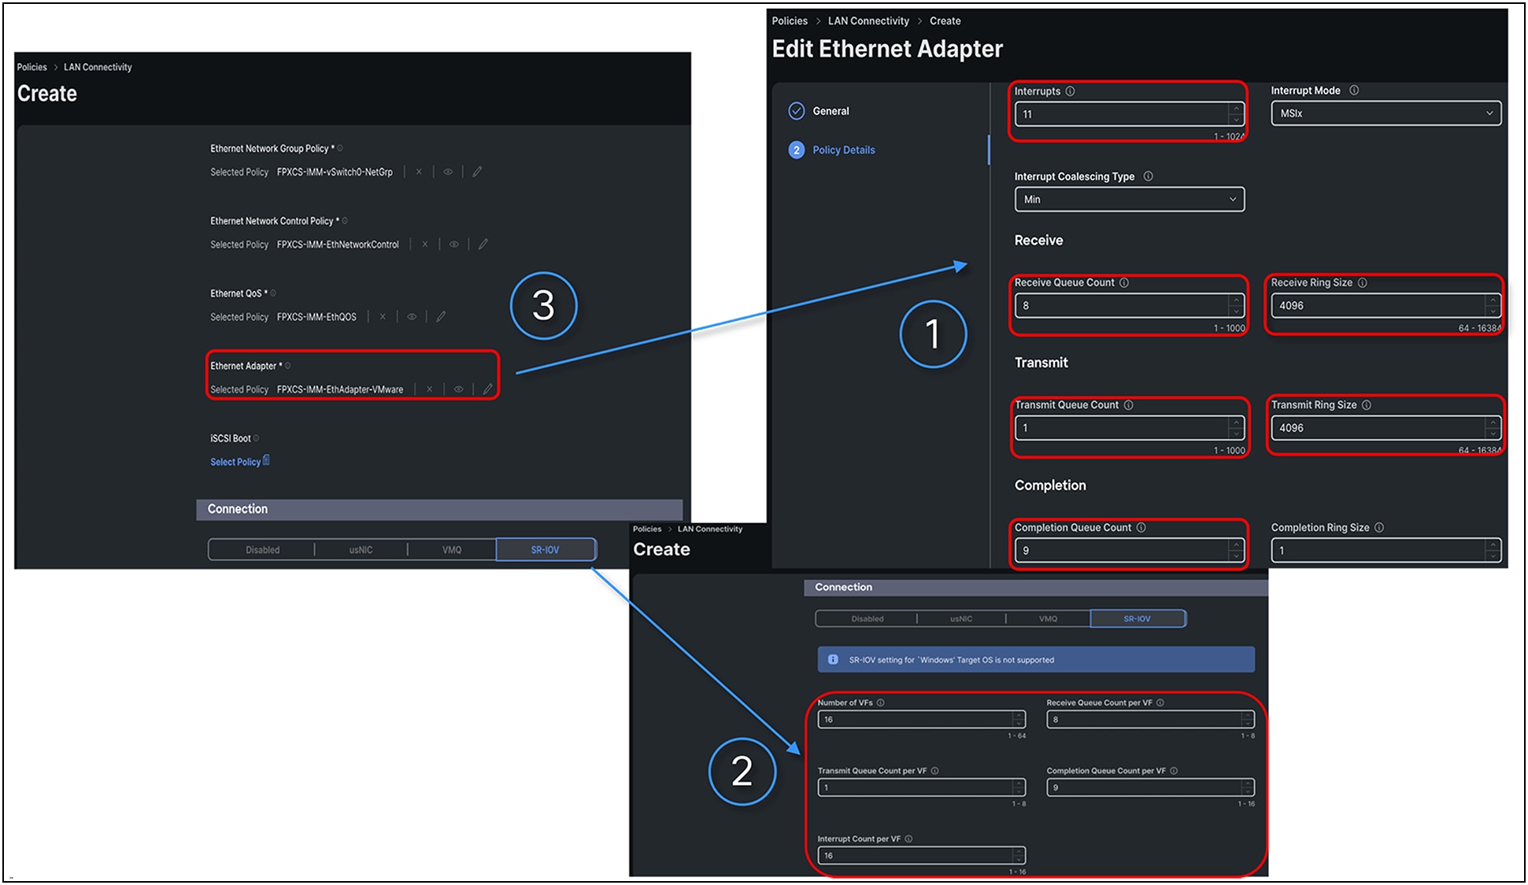1528x885 pixels.
Task: Select Disabled in the lower Connection panel
Action: pyautogui.click(x=867, y=618)
